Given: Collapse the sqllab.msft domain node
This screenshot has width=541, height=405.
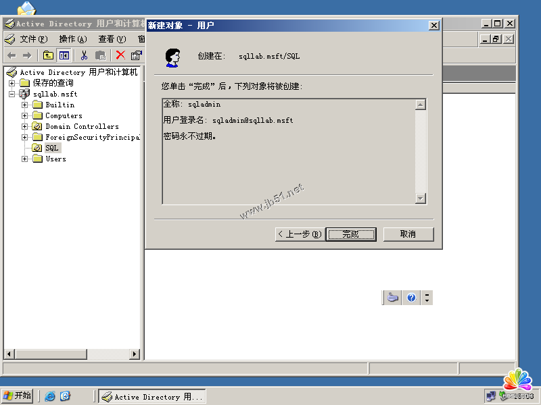Looking at the screenshot, I should tap(11, 94).
